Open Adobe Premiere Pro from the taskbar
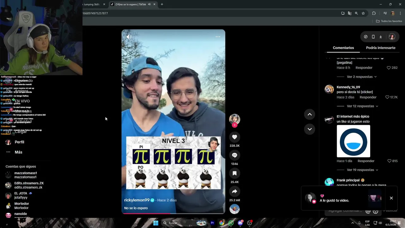The width and height of the screenshot is (405, 228). pyautogui.click(x=212, y=223)
